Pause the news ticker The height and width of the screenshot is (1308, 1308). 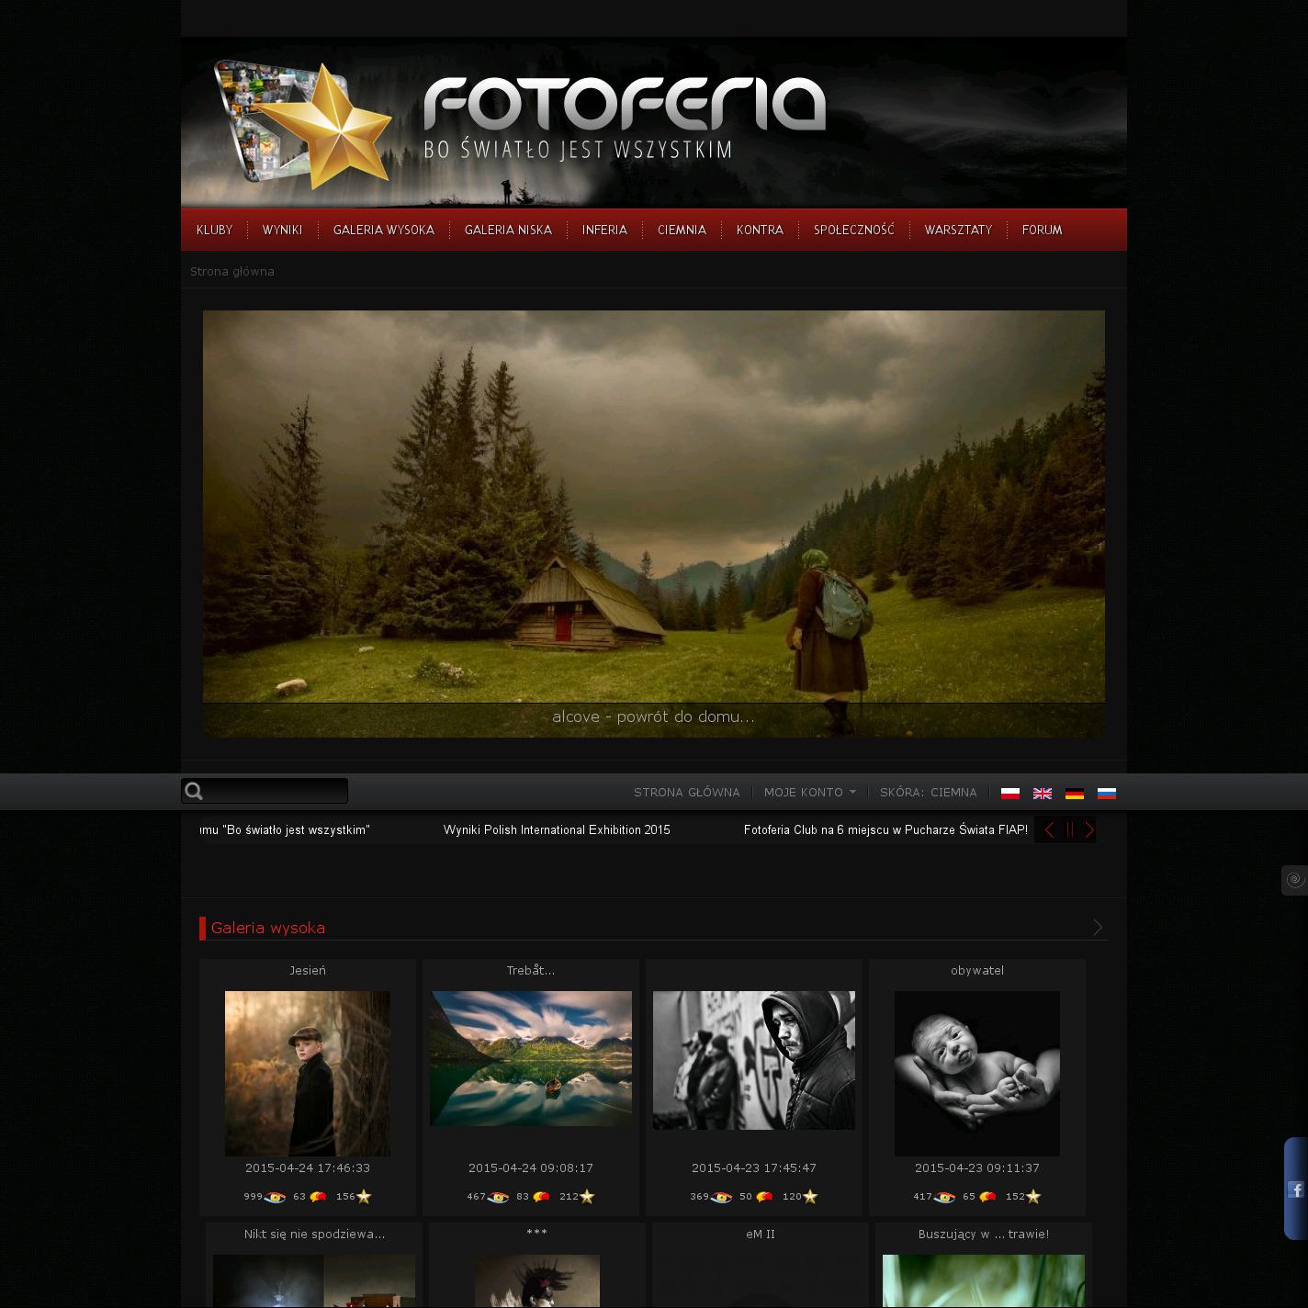1069,829
